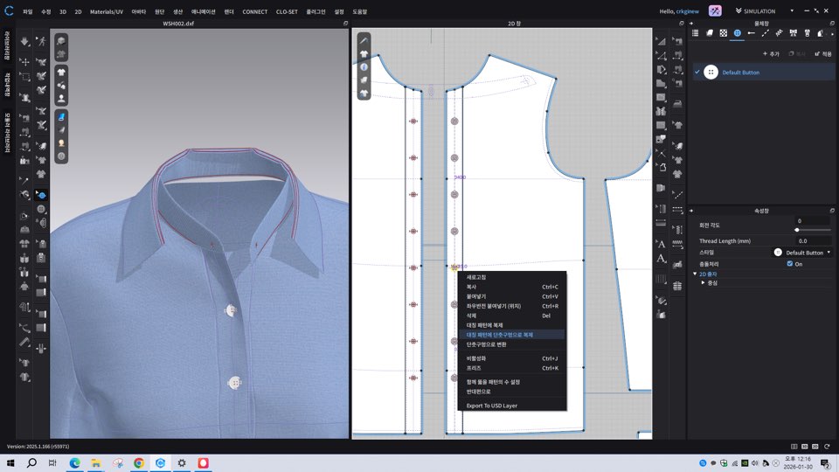Open the fabric tab in object browser
Viewport: 839px width, 472px height.
click(x=710, y=32)
